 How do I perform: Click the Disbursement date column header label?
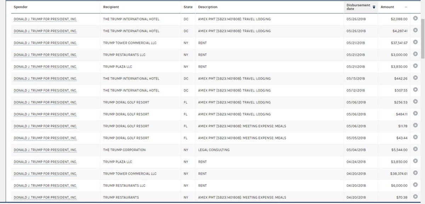(358, 7)
